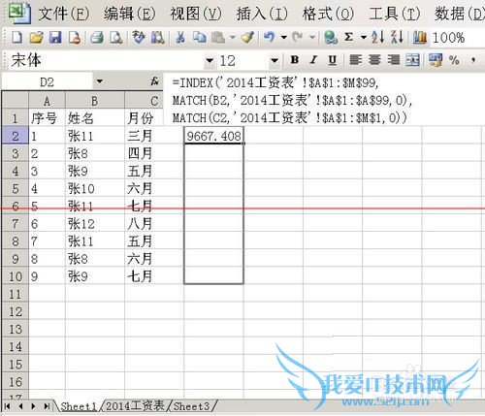Select column A header
Viewport: 485px width, 416px height.
pyautogui.click(x=48, y=101)
